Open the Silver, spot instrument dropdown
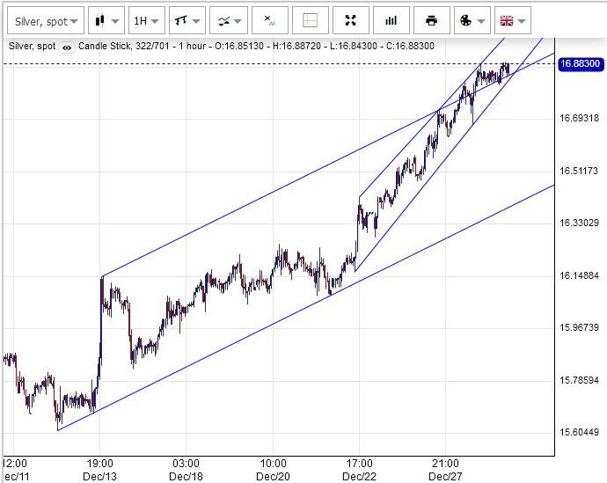 pyautogui.click(x=46, y=20)
